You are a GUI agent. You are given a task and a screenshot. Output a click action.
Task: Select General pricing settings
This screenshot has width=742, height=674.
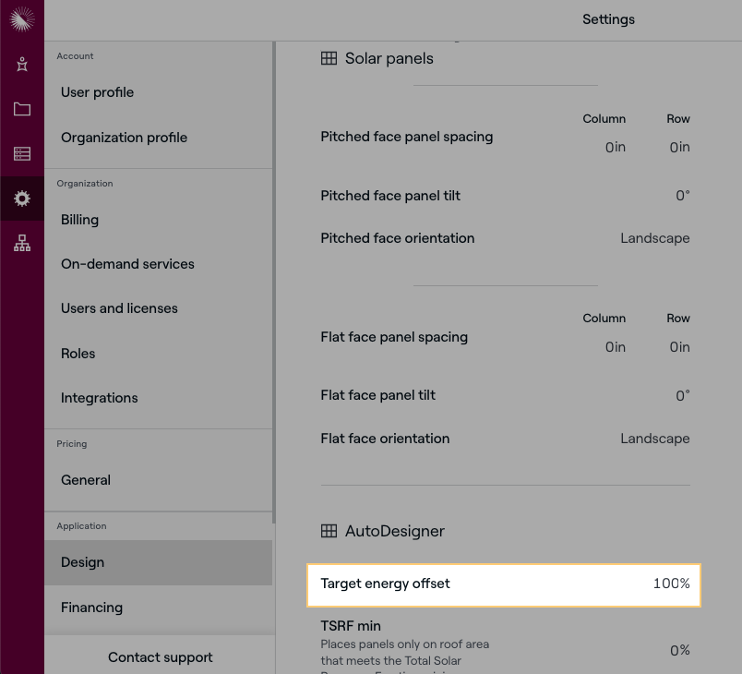coord(86,480)
